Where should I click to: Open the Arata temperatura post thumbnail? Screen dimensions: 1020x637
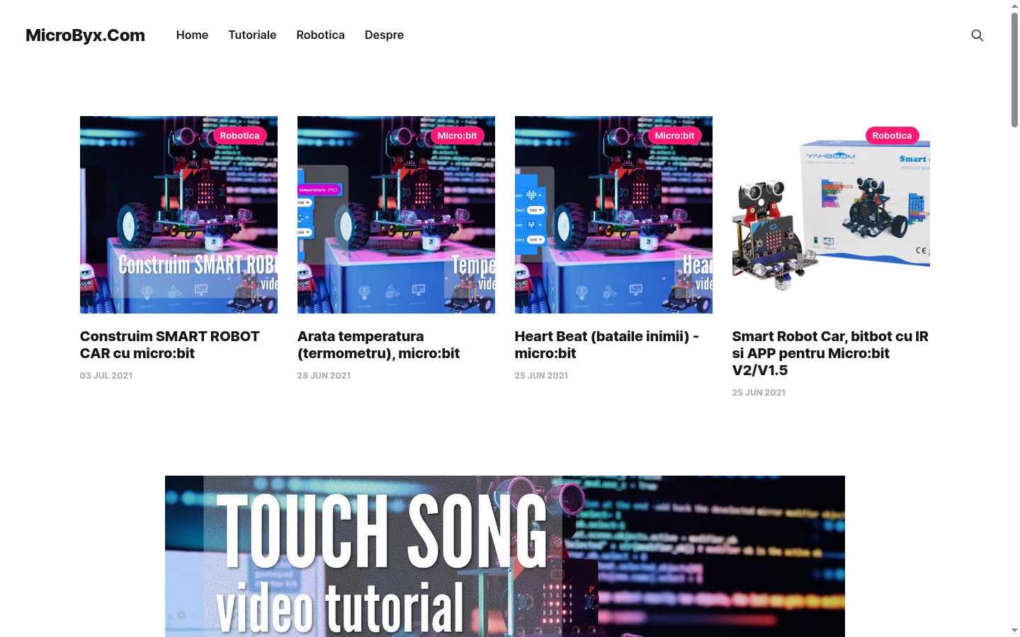(396, 215)
